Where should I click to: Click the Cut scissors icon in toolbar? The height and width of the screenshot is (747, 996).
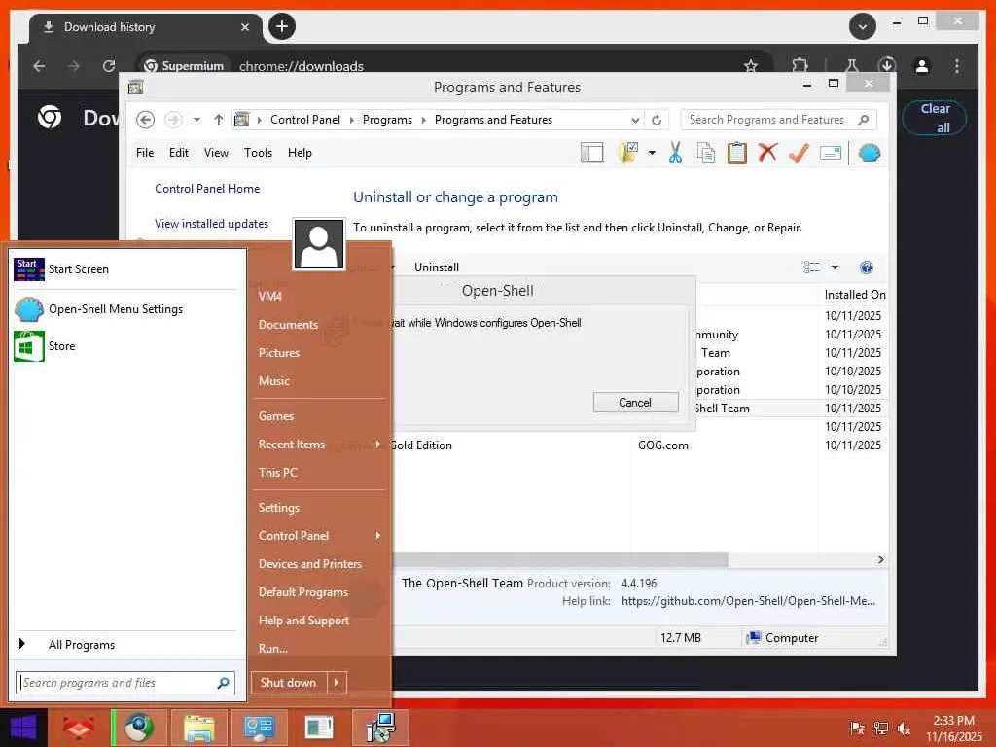[x=675, y=153]
